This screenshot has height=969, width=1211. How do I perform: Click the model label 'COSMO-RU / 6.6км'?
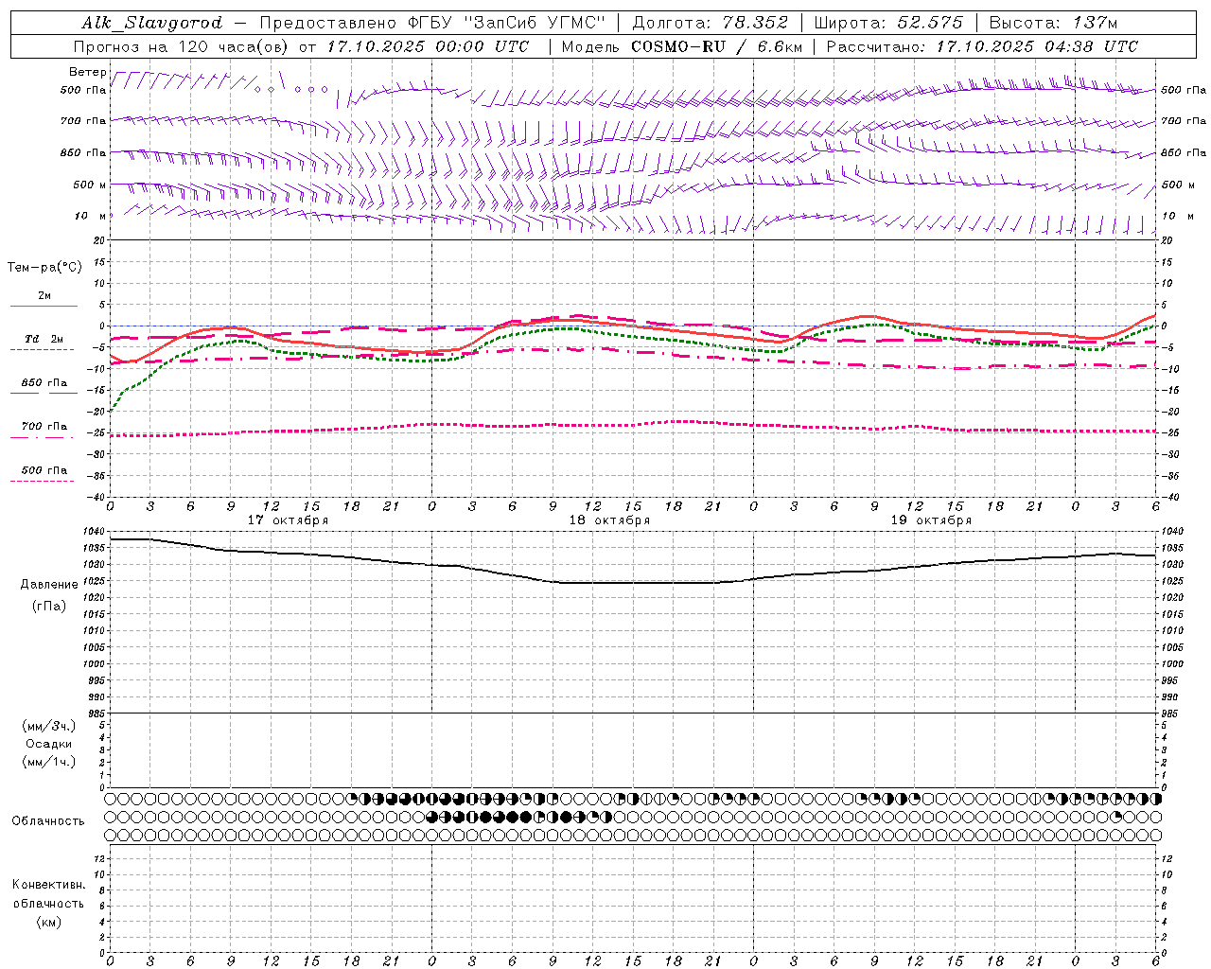(x=716, y=46)
